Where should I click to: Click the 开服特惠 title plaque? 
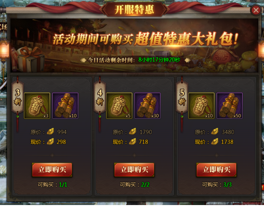(x=134, y=10)
